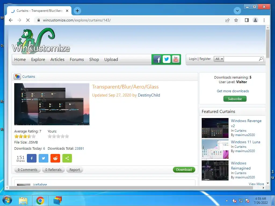Share this page via the share icon
275x206 pixels.
coord(227,20)
